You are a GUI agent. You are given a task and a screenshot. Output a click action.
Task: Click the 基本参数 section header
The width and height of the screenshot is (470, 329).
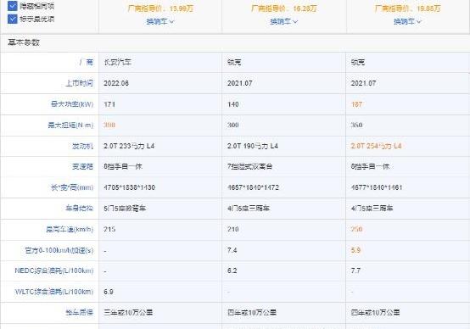pyautogui.click(x=24, y=42)
